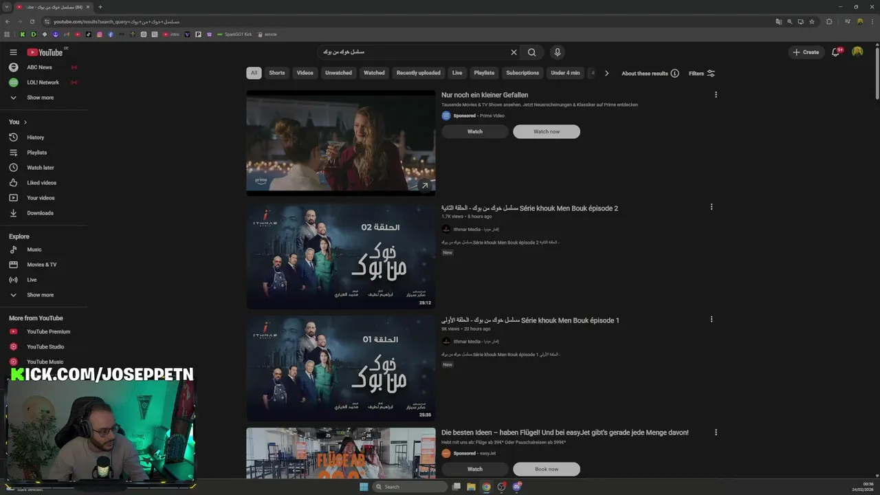Click the Create button
880x495 pixels.
coord(806,52)
